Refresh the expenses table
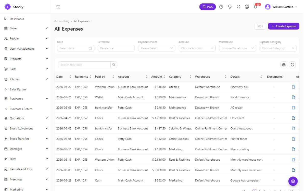The width and height of the screenshot is (306, 191). 292,65
